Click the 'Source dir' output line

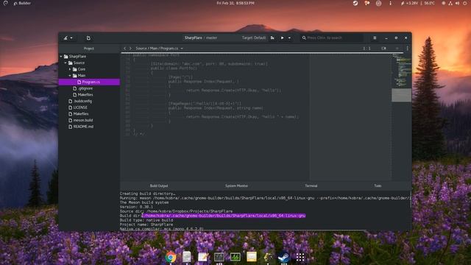(176, 211)
